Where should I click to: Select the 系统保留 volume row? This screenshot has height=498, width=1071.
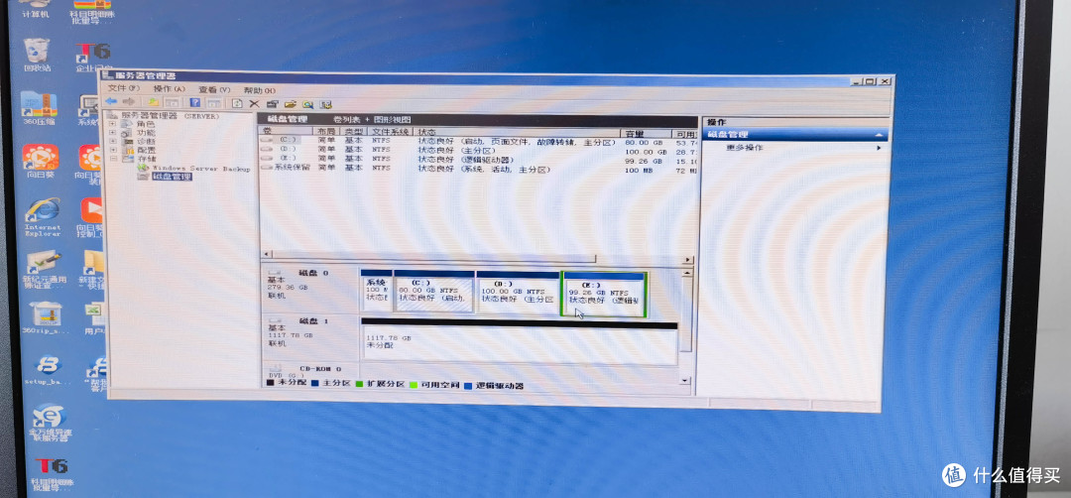click(x=477, y=168)
